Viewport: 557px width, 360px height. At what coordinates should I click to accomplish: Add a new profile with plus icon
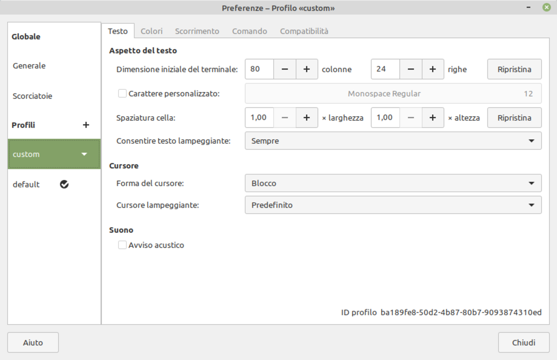pos(86,125)
